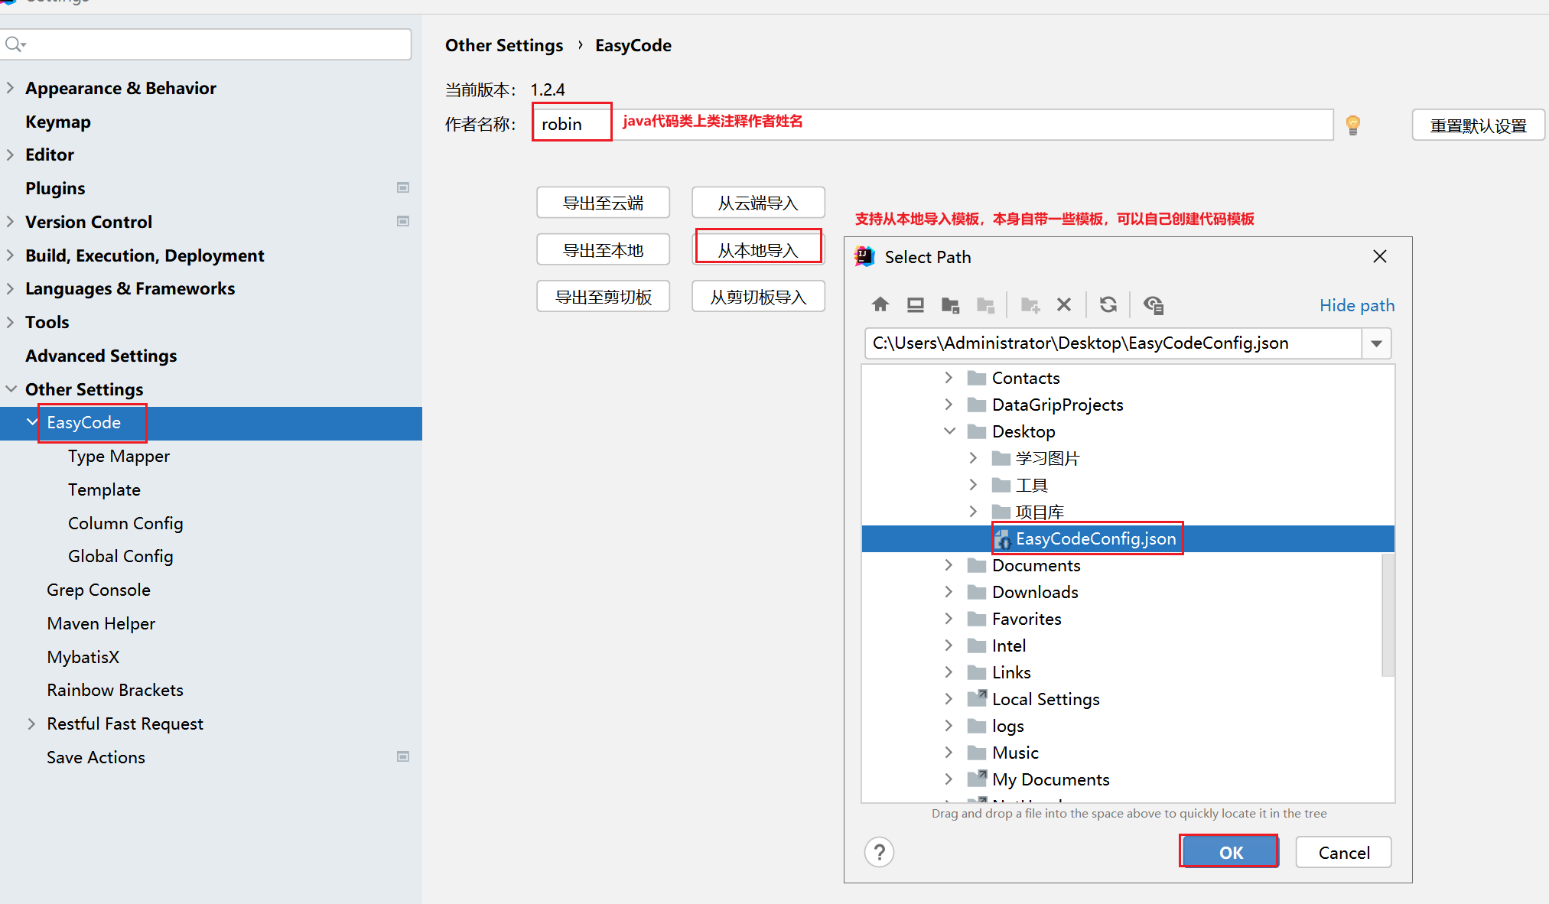Viewport: 1549px width, 904px height.
Task: Open the Template settings page
Action: [104, 489]
